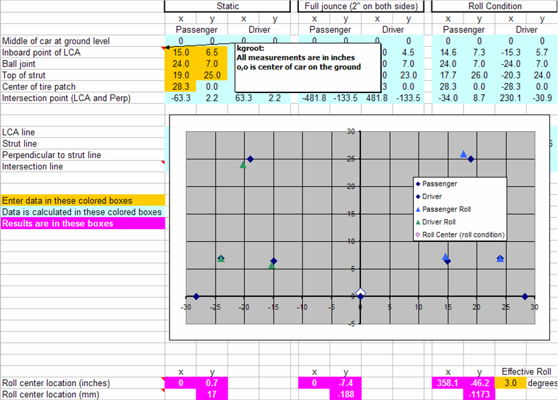Click the kgroot comment note box
Screen dimensions: 558x400
[x=303, y=67]
